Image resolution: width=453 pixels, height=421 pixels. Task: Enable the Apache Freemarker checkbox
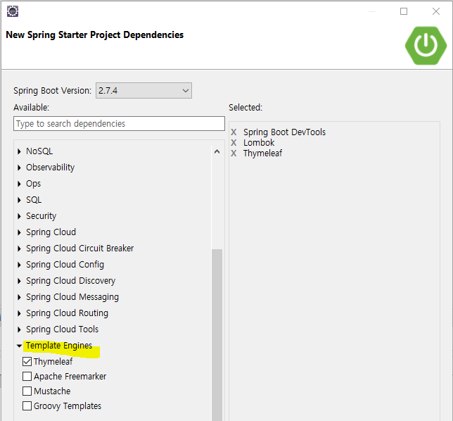coord(27,376)
